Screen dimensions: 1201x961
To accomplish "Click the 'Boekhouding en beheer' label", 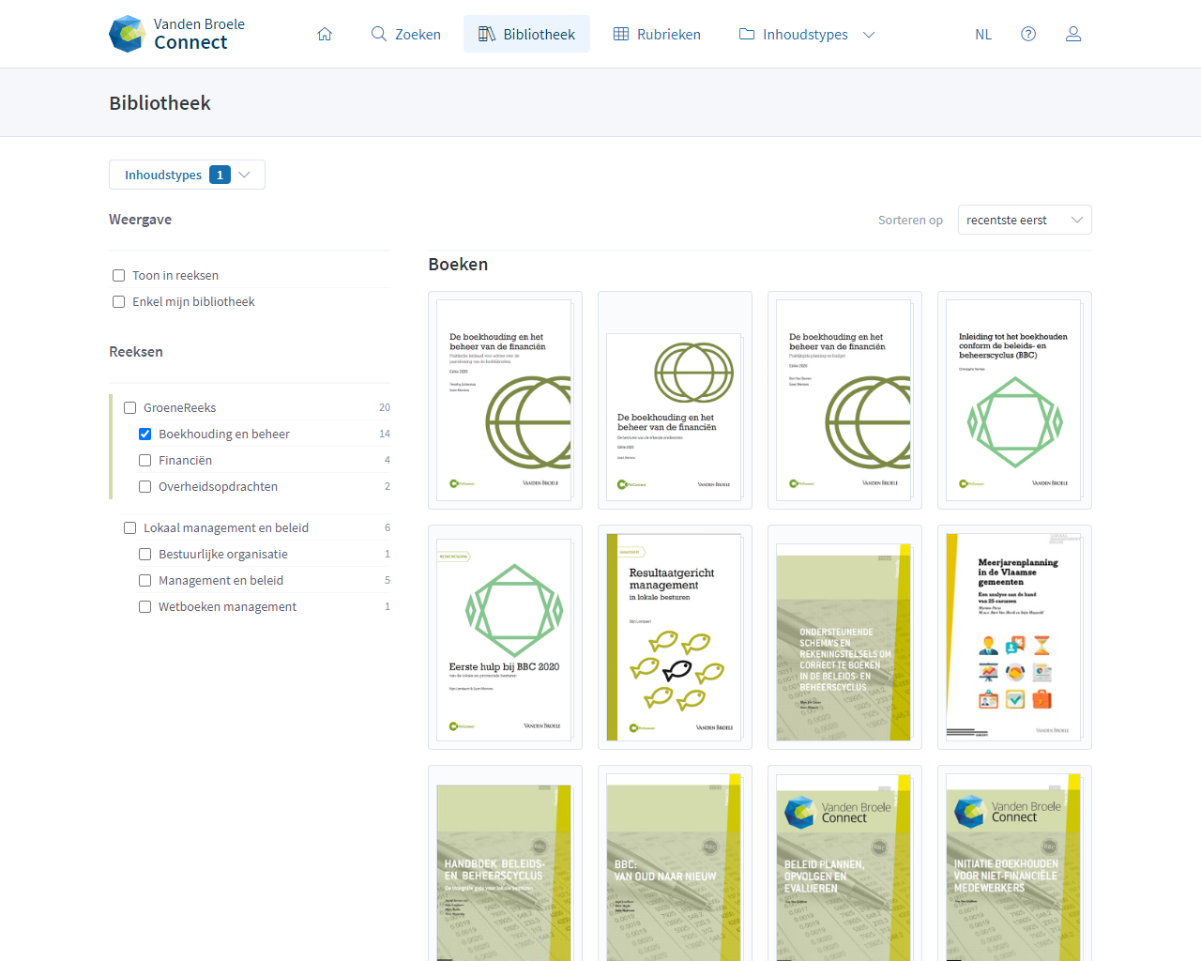I will (224, 434).
